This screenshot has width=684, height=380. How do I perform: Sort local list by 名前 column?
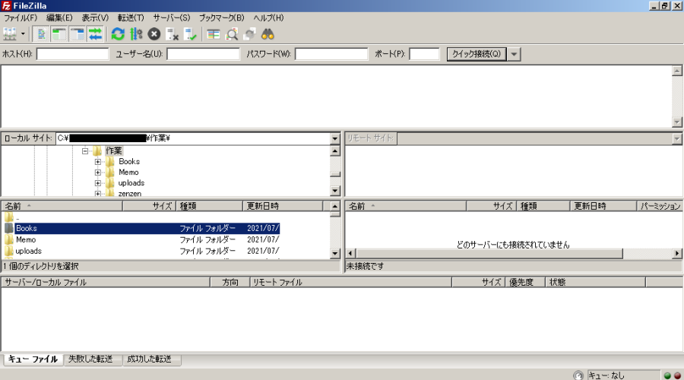[x=62, y=206]
